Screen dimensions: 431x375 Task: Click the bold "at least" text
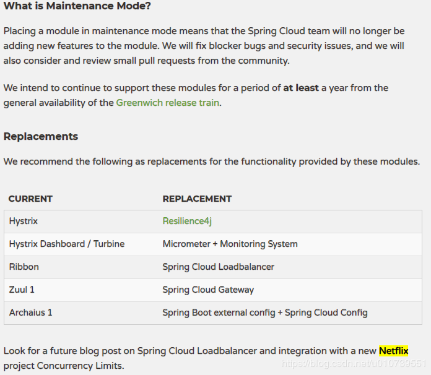pyautogui.click(x=301, y=88)
